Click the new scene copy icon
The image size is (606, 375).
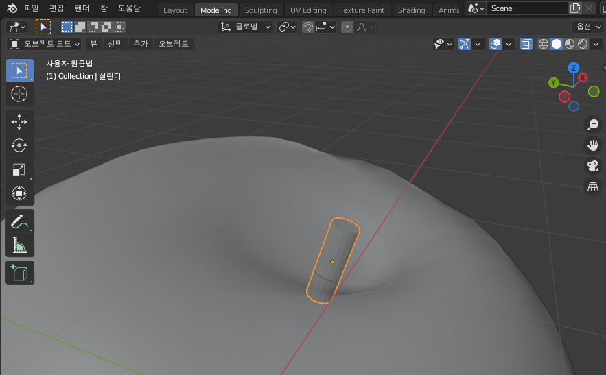click(x=575, y=8)
